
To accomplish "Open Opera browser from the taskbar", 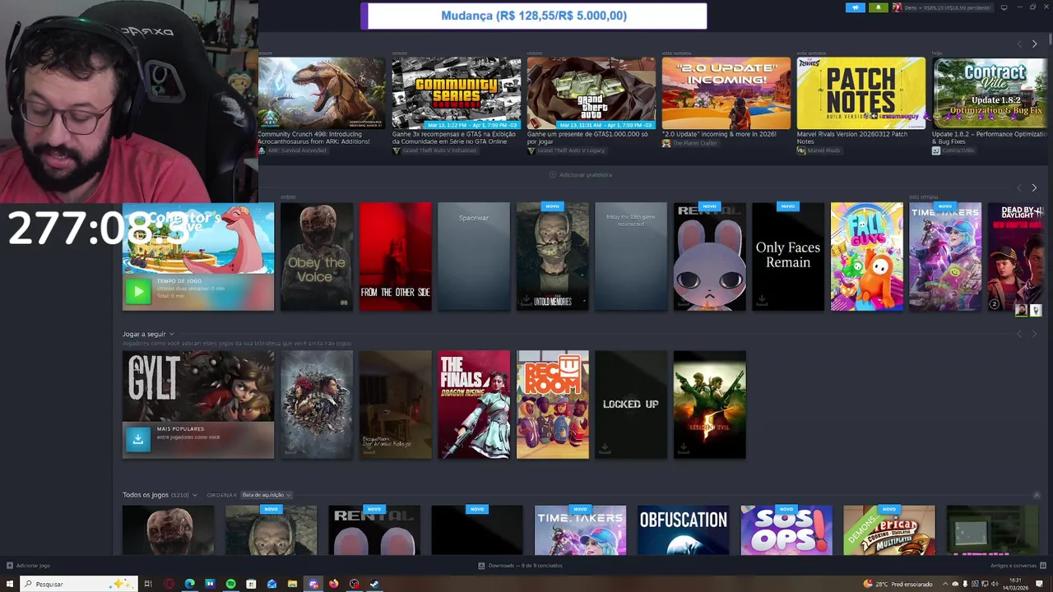I will (169, 584).
